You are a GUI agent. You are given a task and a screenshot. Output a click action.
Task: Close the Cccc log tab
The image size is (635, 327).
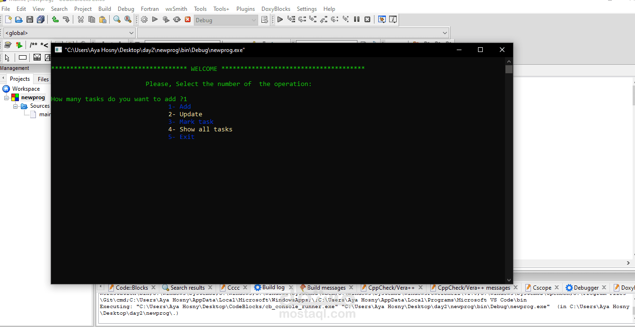[245, 287]
